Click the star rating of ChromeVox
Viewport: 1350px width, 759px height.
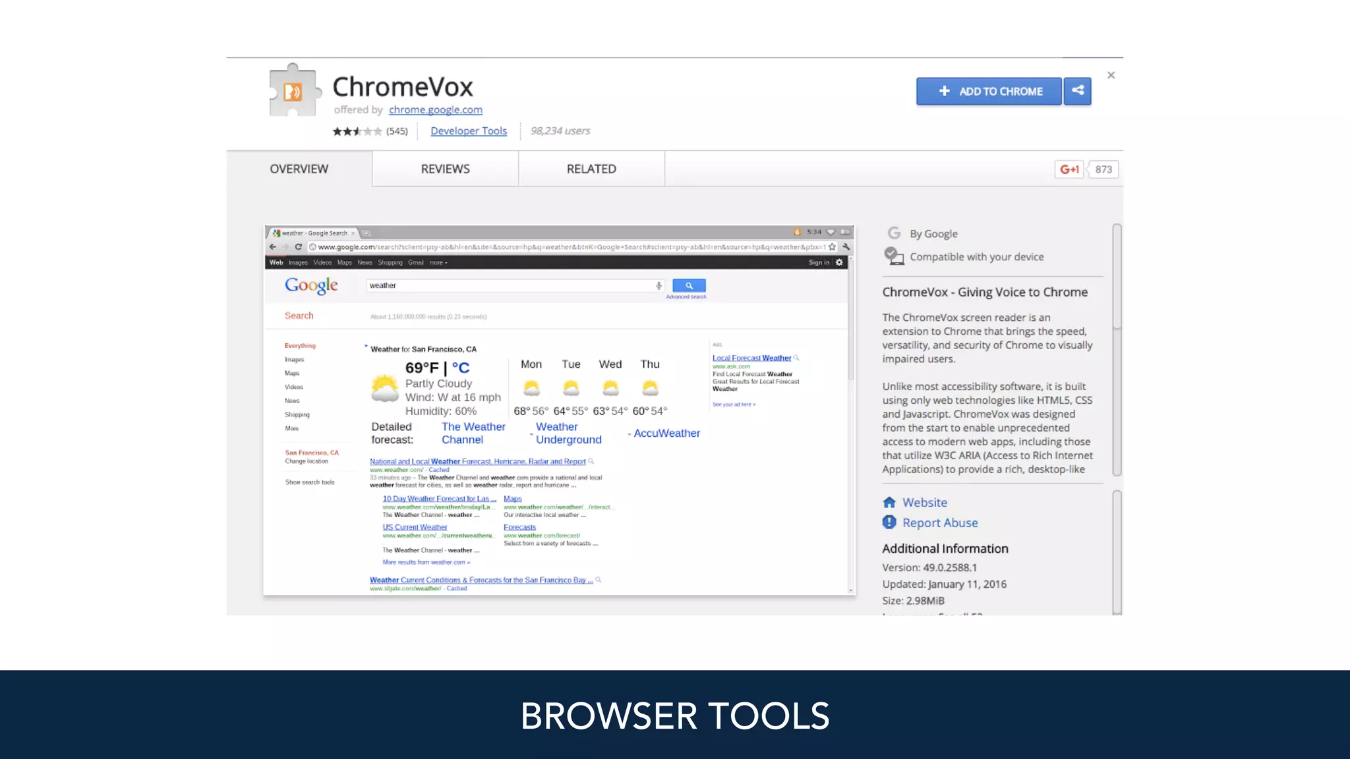point(357,131)
